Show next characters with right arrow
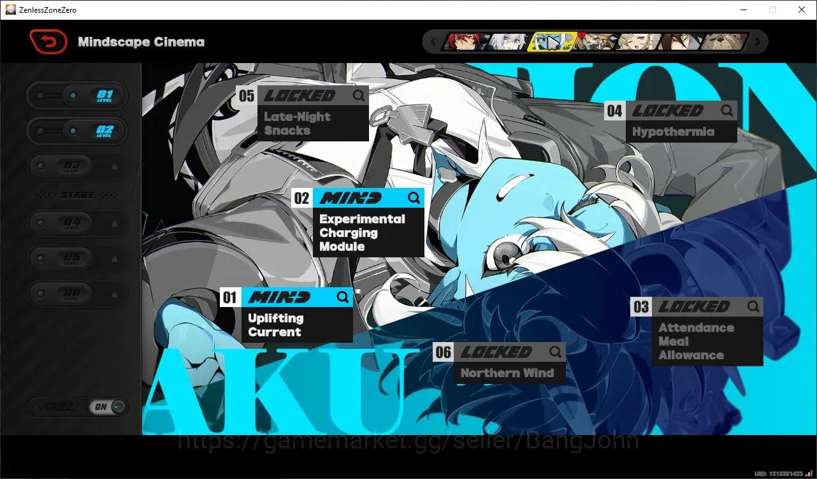This screenshot has height=479, width=817. pyautogui.click(x=758, y=42)
